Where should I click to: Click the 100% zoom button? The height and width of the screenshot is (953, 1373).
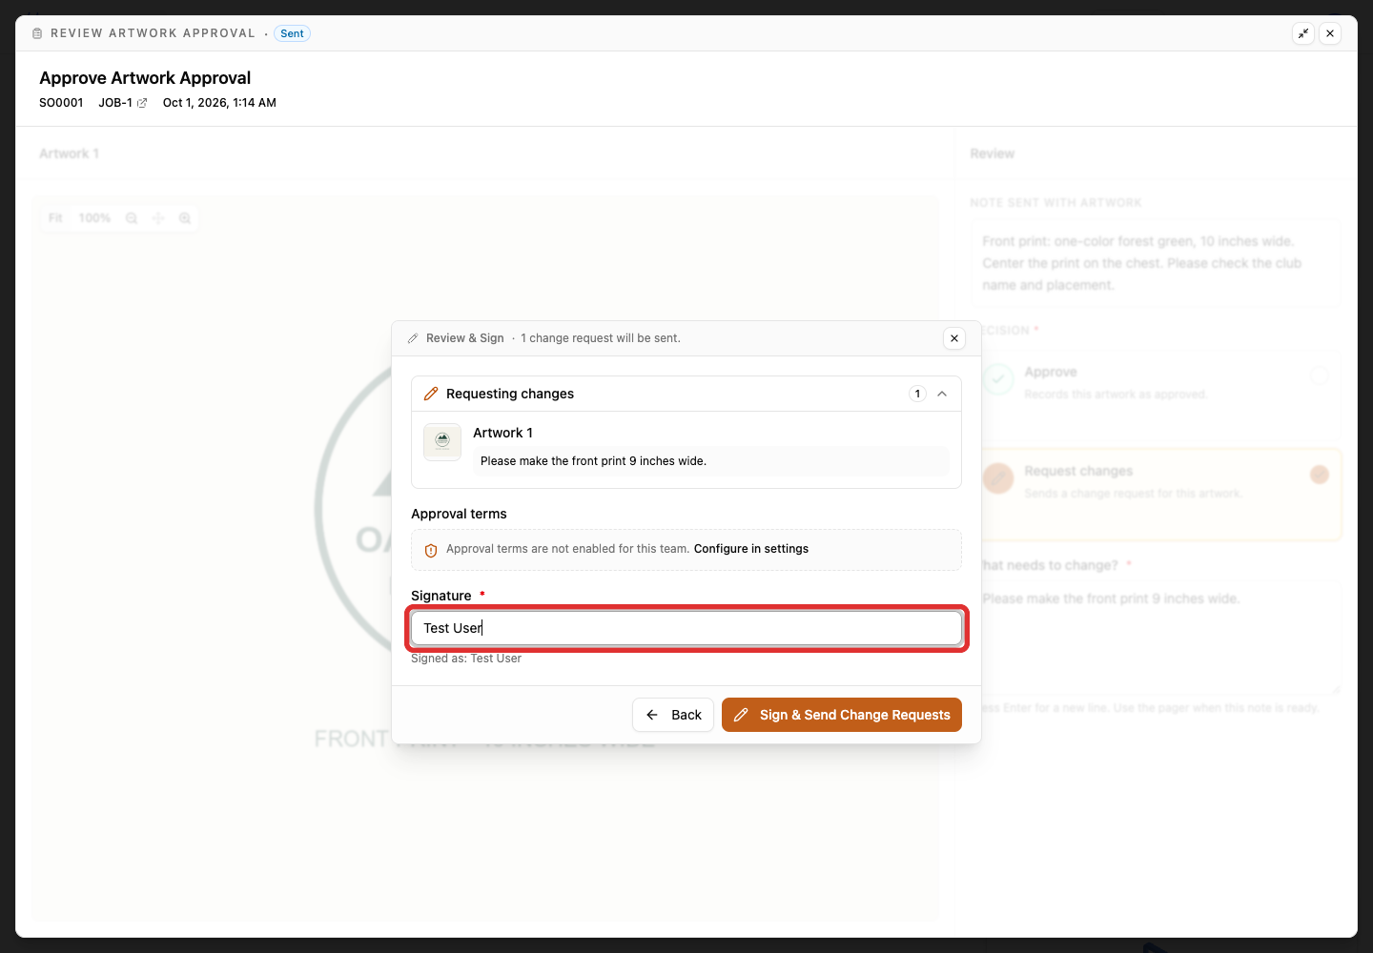click(x=94, y=218)
